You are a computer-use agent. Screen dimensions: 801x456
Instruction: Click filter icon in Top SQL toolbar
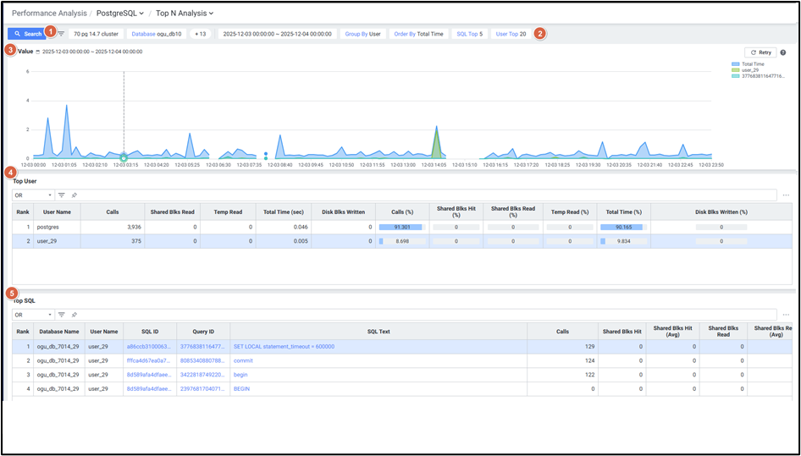[62, 315]
